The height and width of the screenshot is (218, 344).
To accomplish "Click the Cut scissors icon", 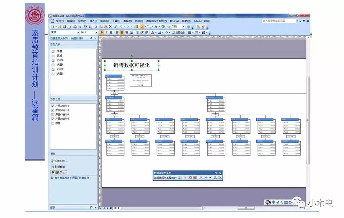I will click(96, 27).
